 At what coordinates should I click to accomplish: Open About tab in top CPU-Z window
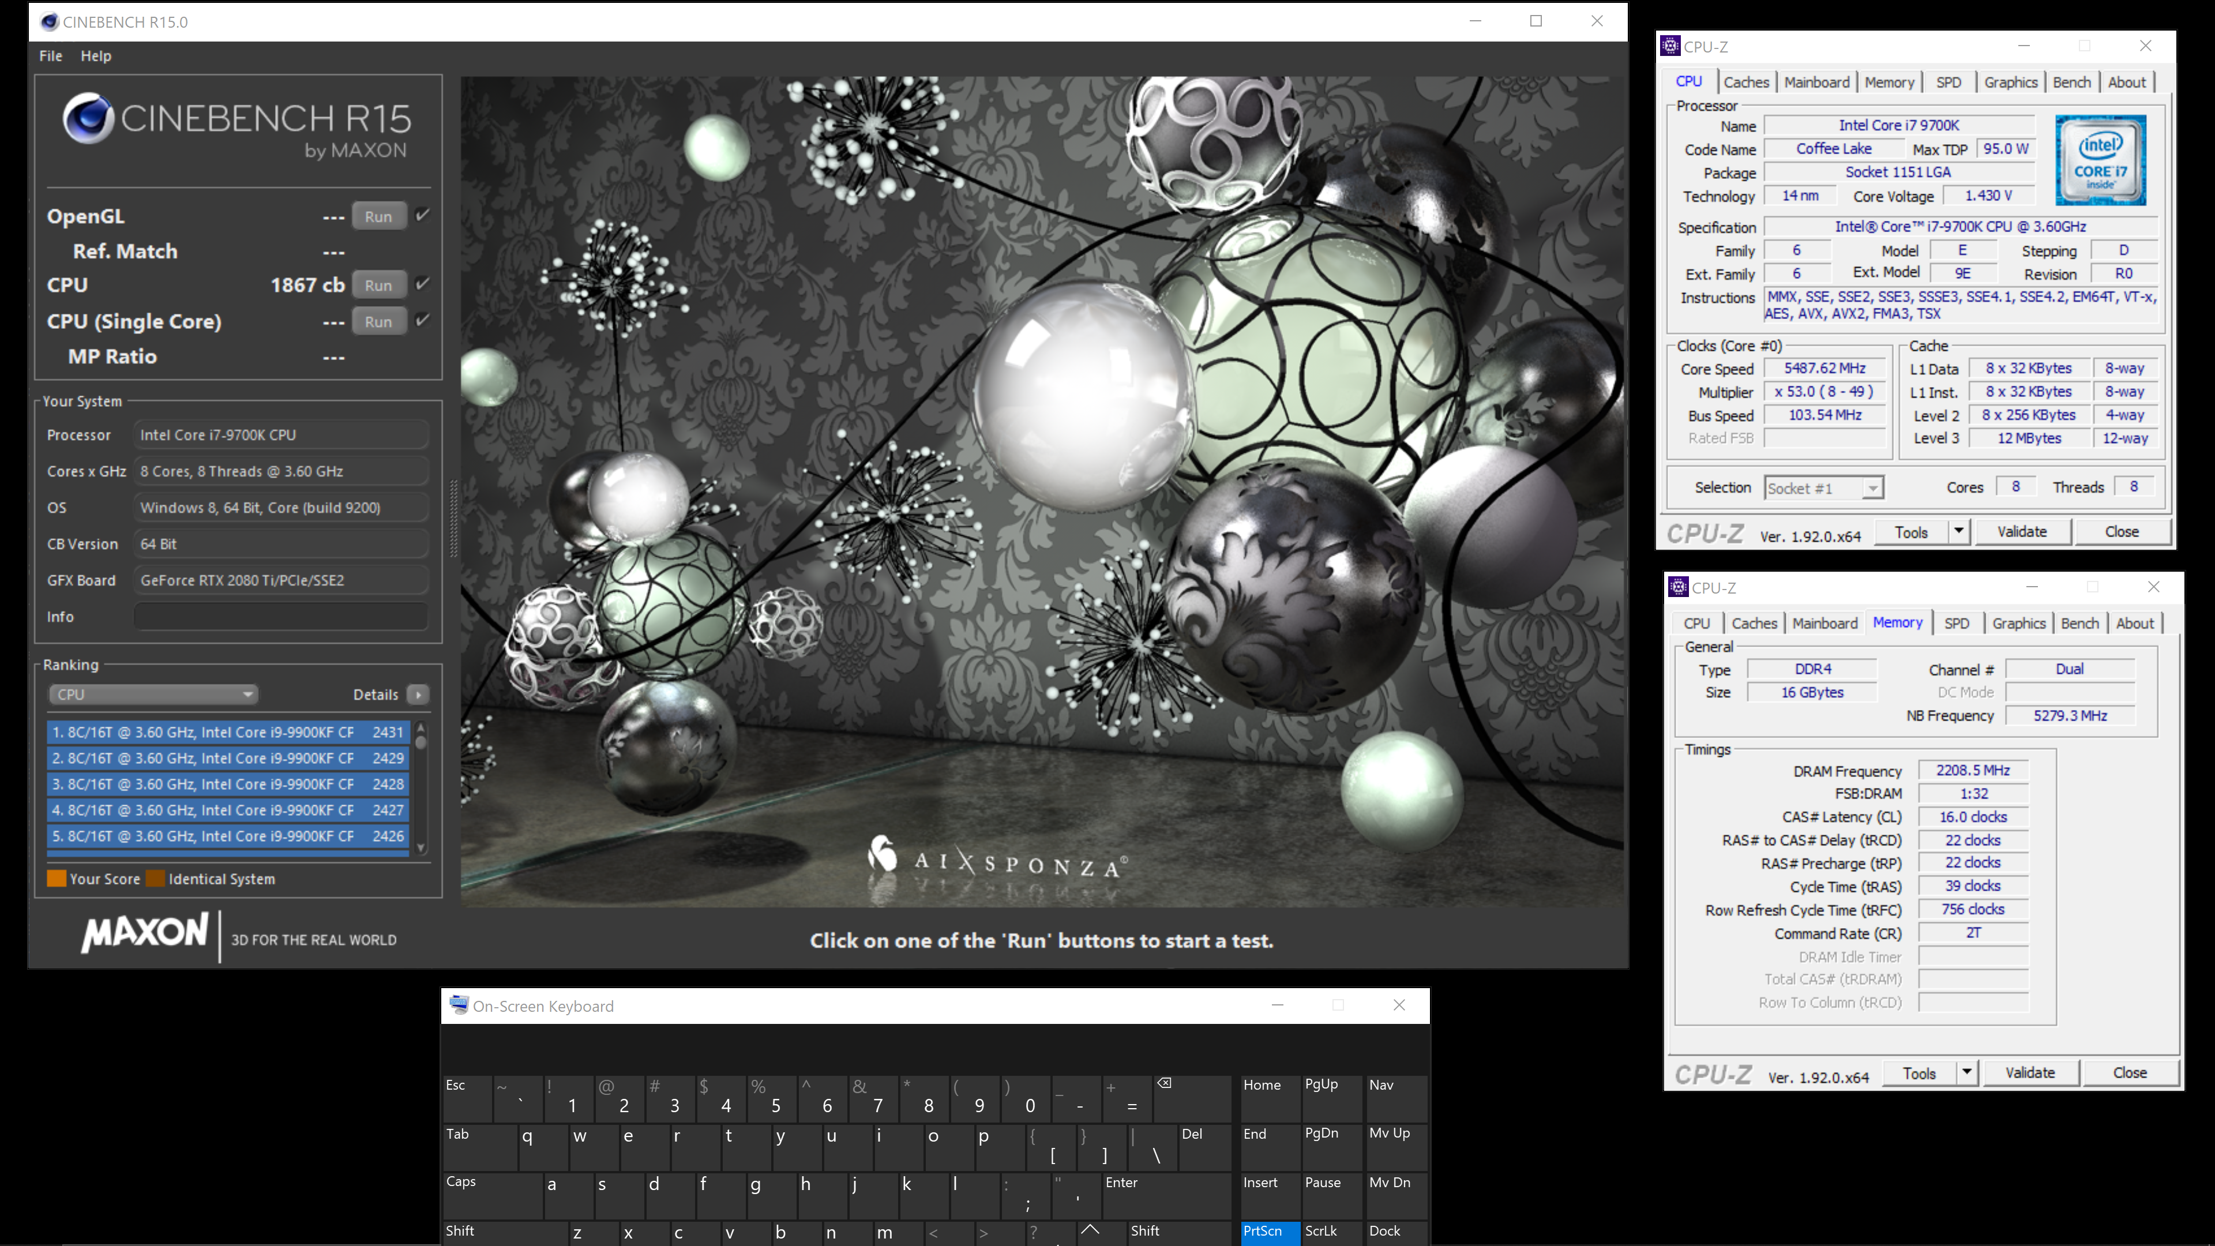click(2126, 82)
